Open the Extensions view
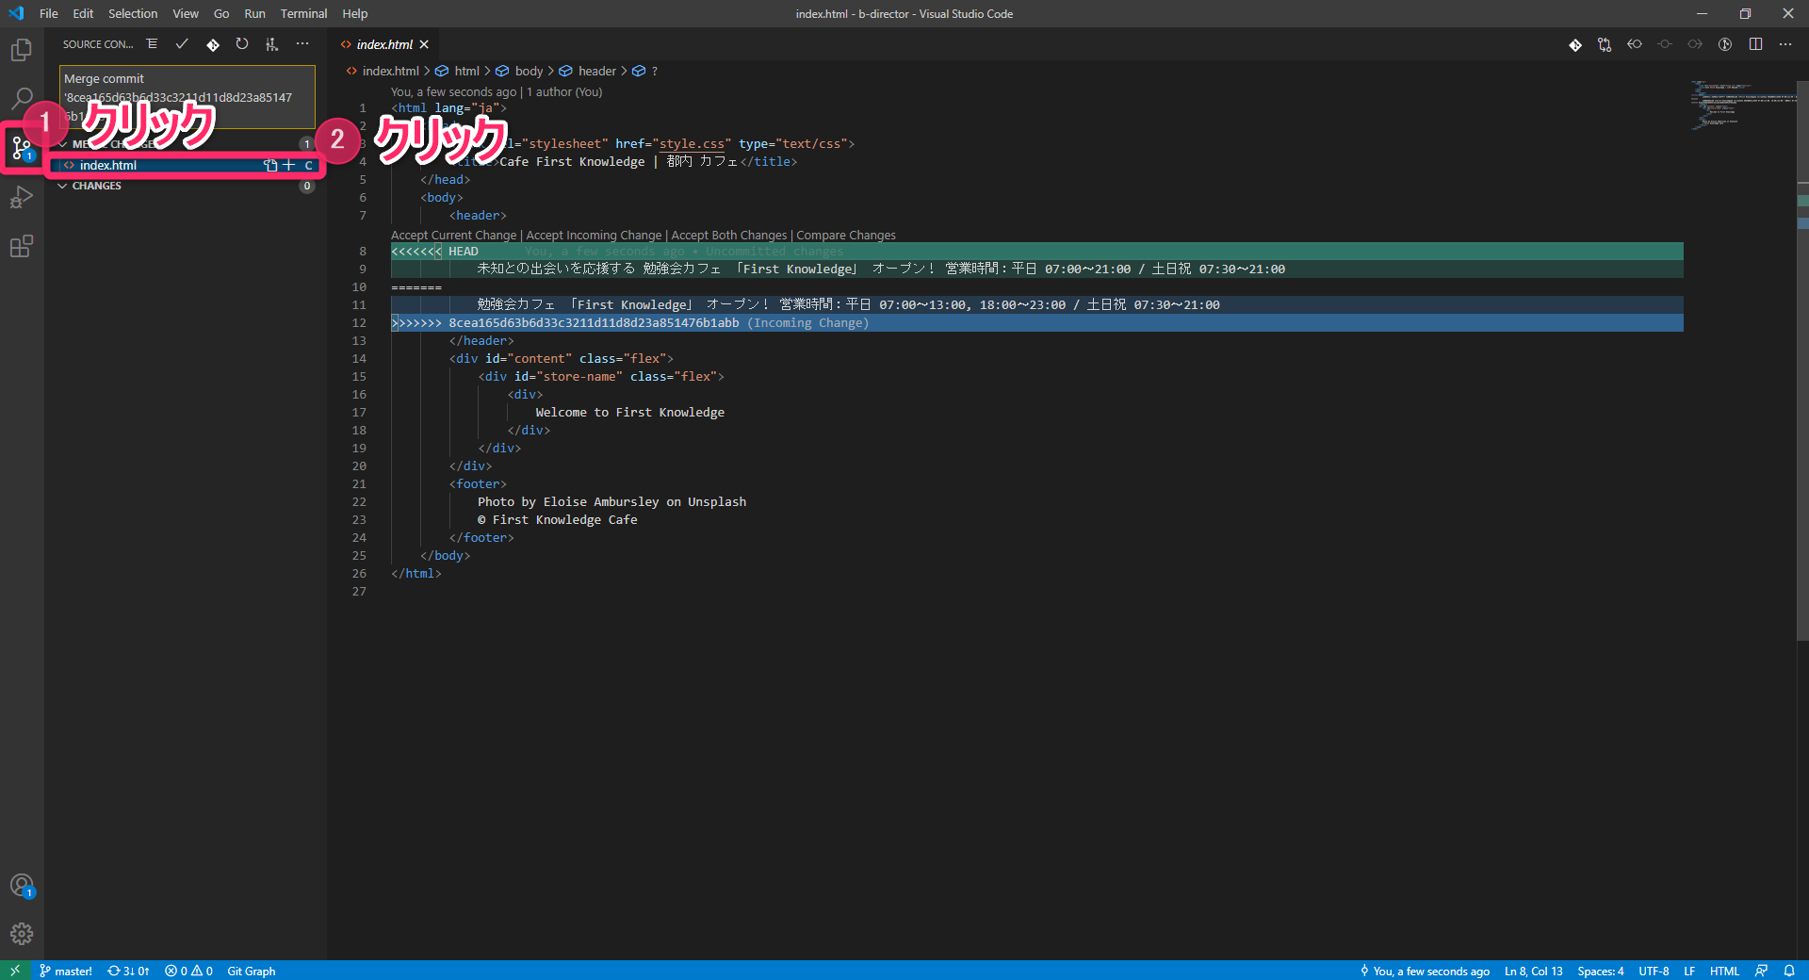This screenshot has width=1809, height=980. (x=22, y=246)
